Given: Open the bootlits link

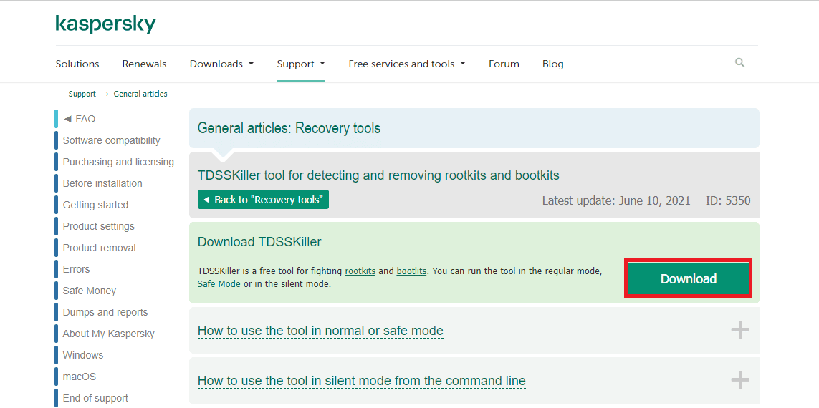Looking at the screenshot, I should click(411, 271).
